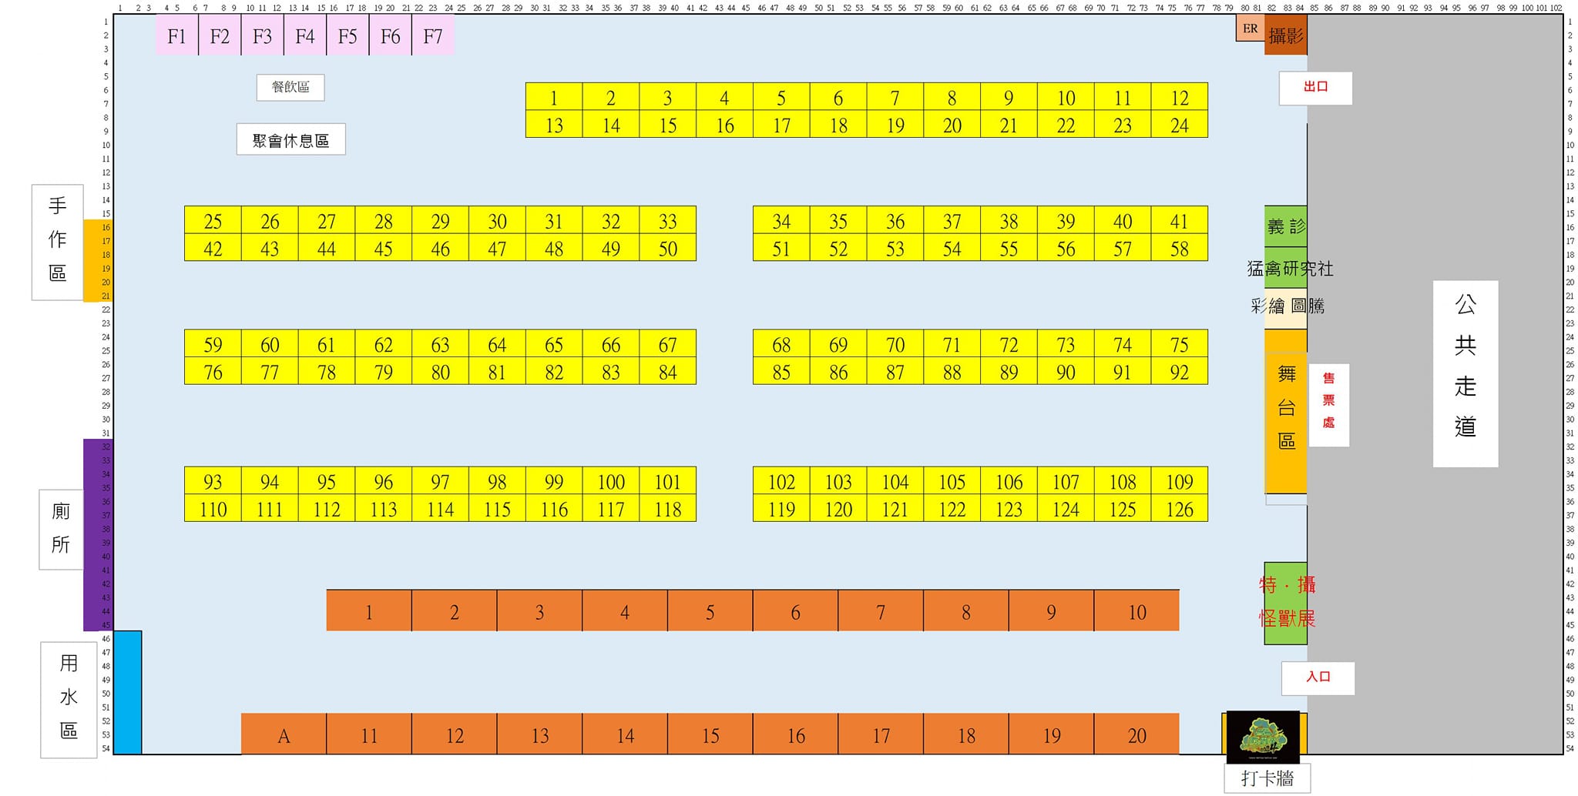Click the red 入口 entrance sign
Image resolution: width=1578 pixels, height=796 pixels.
click(1318, 677)
